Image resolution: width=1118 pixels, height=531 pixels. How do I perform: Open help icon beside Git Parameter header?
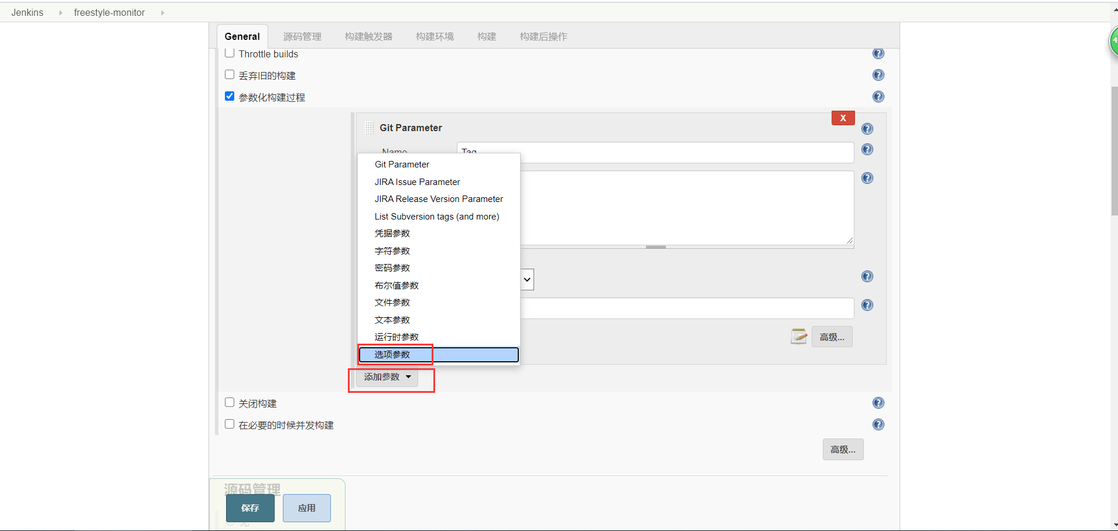tap(867, 129)
